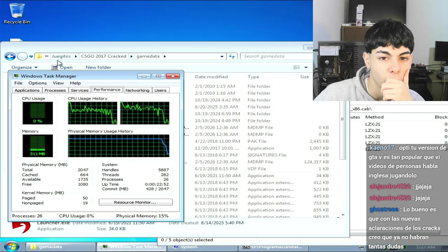Select first LZX:21 entry in 7-Zip list
Image resolution: width=448 pixels, height=252 pixels.
[373, 124]
